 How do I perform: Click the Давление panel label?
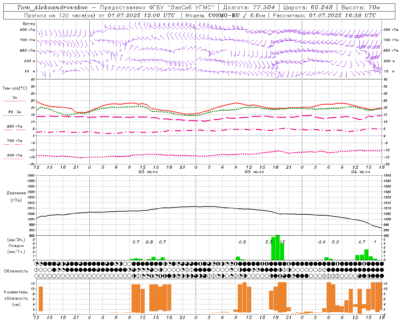[x=16, y=193]
